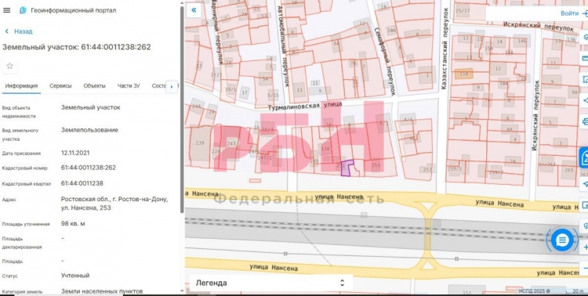Screen dimensions: 588x296
Task: Zoom in the map with plus
Action: (x=584, y=247)
